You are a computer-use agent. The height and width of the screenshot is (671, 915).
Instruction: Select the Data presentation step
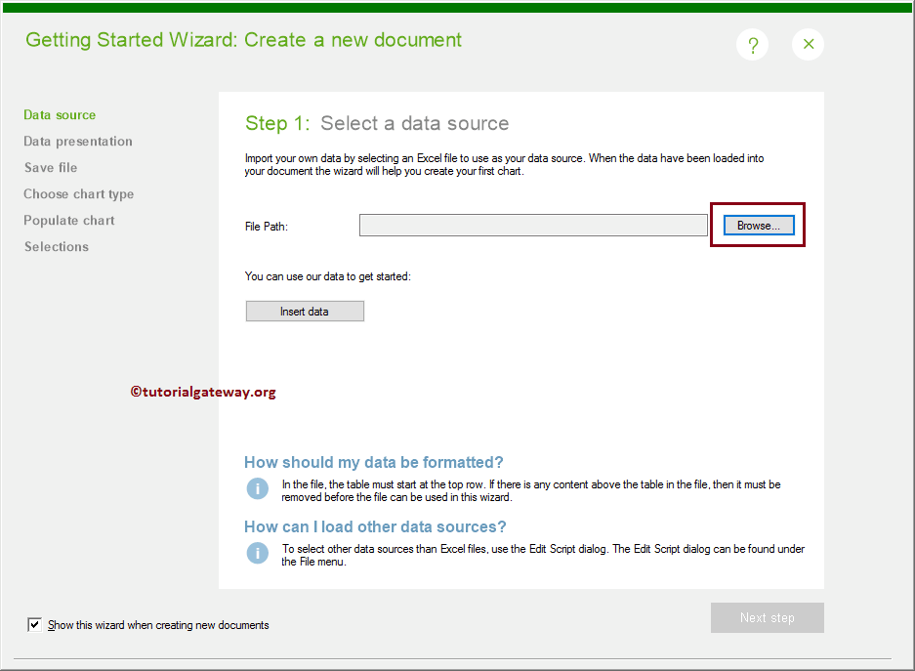coord(77,141)
